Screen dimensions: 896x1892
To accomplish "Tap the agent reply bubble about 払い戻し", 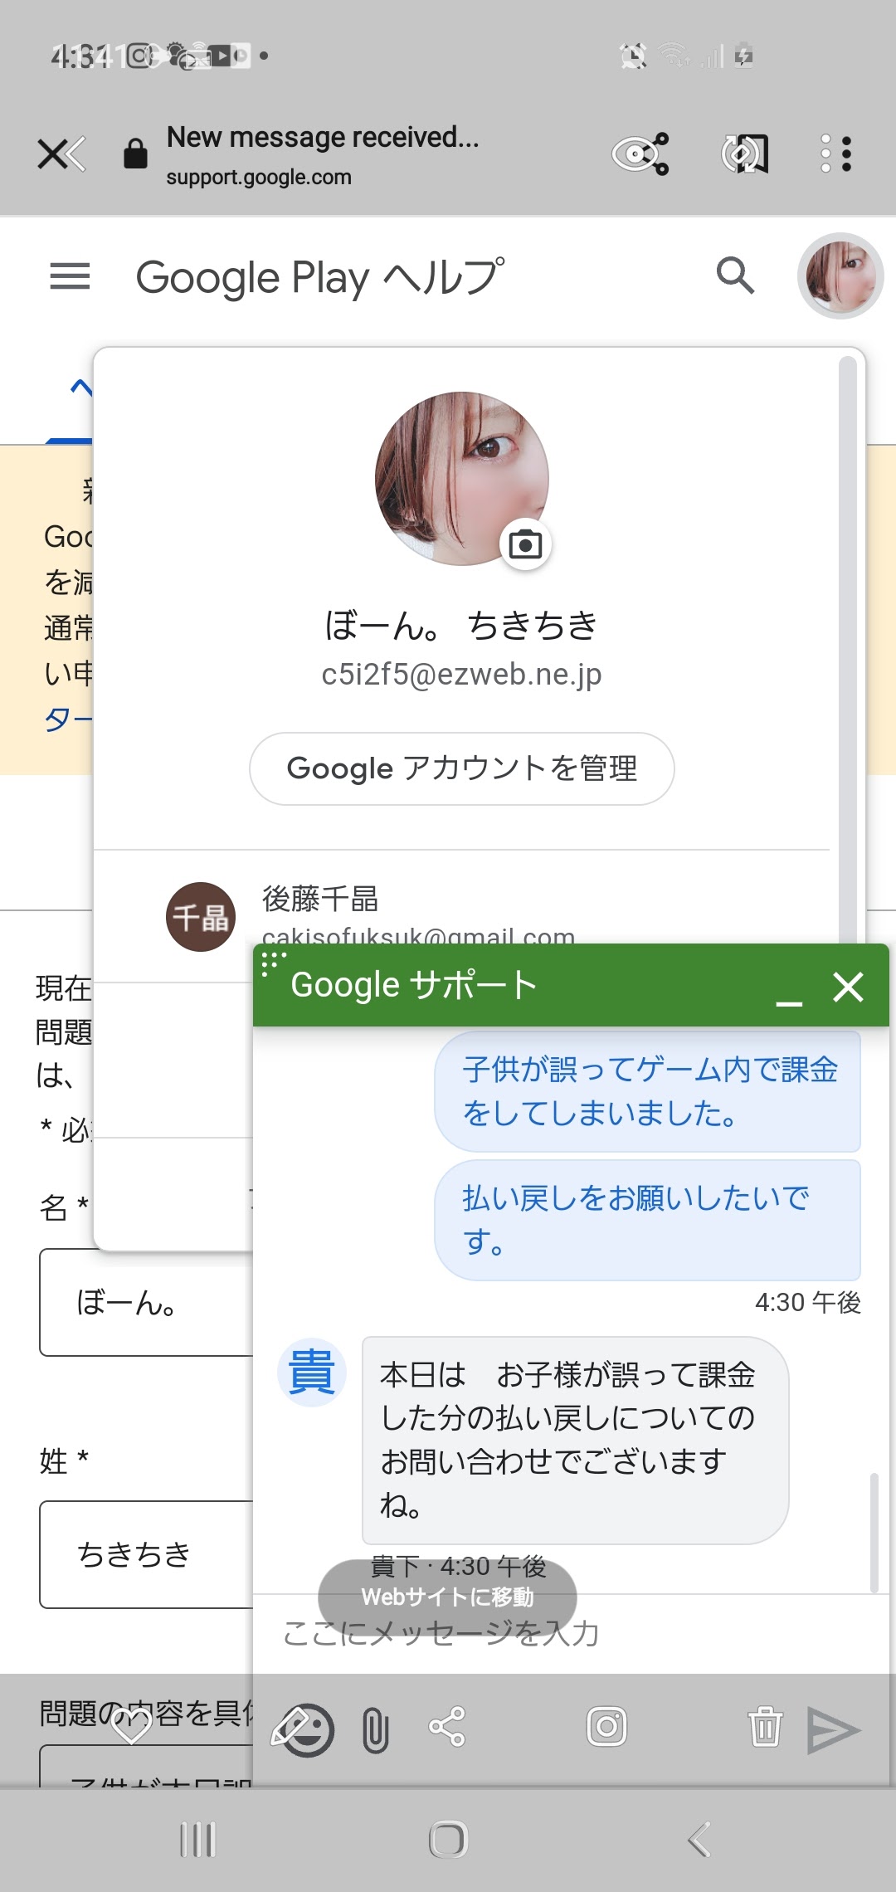I will (575, 1440).
